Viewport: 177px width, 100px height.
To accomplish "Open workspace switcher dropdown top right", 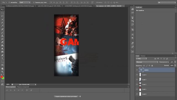I will (166, 2).
